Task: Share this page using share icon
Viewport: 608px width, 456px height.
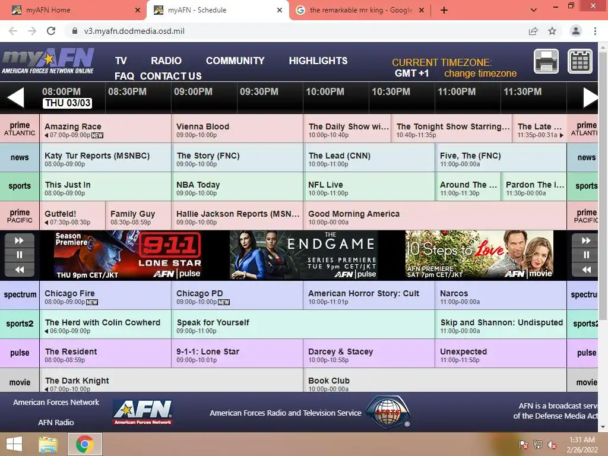Action: pyautogui.click(x=533, y=31)
